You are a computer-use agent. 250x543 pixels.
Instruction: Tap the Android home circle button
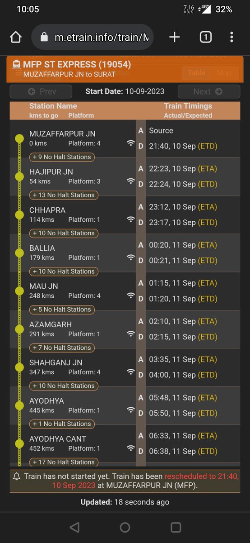point(125,527)
